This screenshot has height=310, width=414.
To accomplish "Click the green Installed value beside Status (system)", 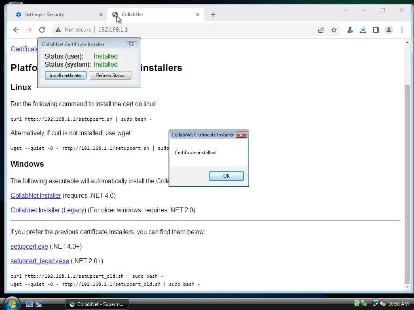I will (x=106, y=64).
